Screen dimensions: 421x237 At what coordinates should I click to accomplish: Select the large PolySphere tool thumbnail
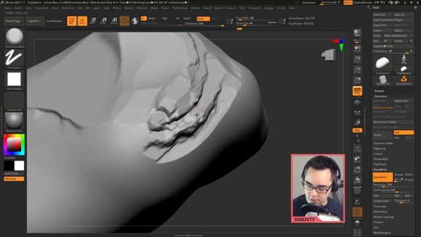point(383,65)
